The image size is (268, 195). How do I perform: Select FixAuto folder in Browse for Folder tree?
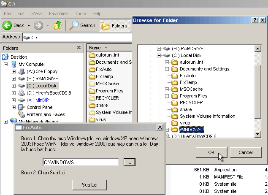pyautogui.click(x=188, y=76)
